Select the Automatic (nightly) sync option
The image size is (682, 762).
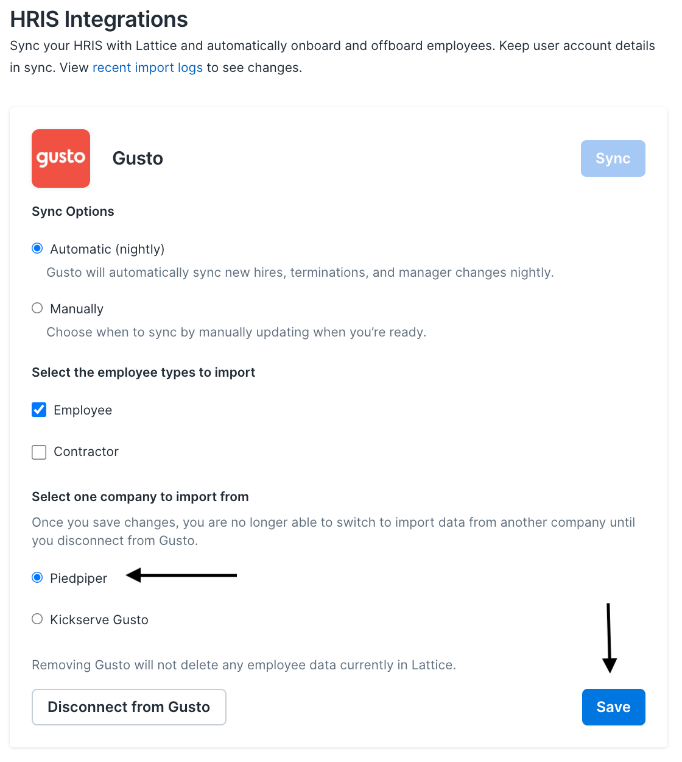point(38,249)
